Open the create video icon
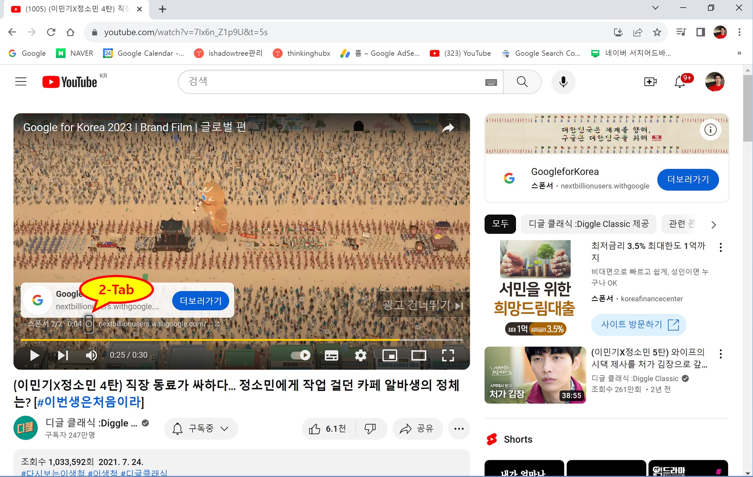 [x=650, y=81]
